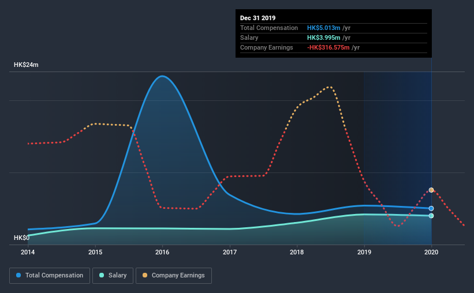Click the 2017 x-axis label
The width and height of the screenshot is (474, 293).
tap(230, 252)
